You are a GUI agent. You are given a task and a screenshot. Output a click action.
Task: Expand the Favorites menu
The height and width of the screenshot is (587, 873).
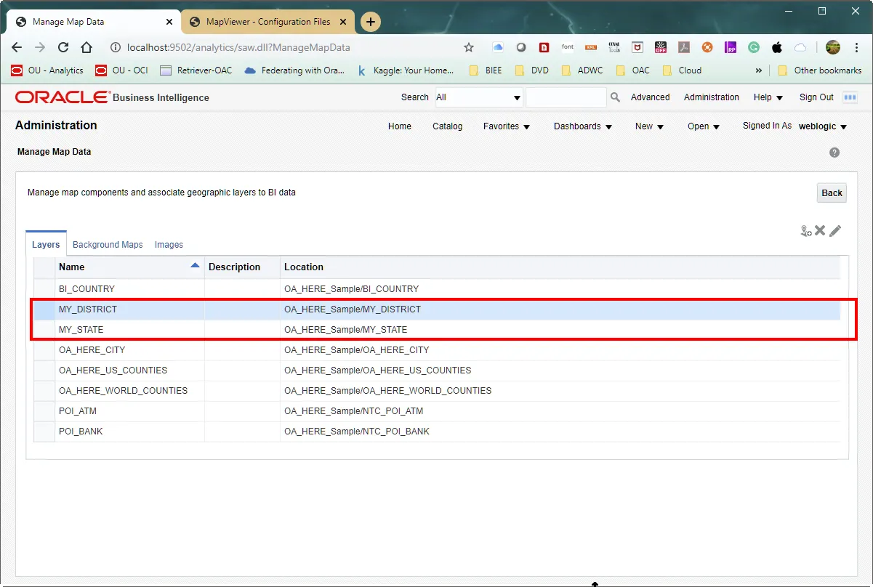point(507,126)
